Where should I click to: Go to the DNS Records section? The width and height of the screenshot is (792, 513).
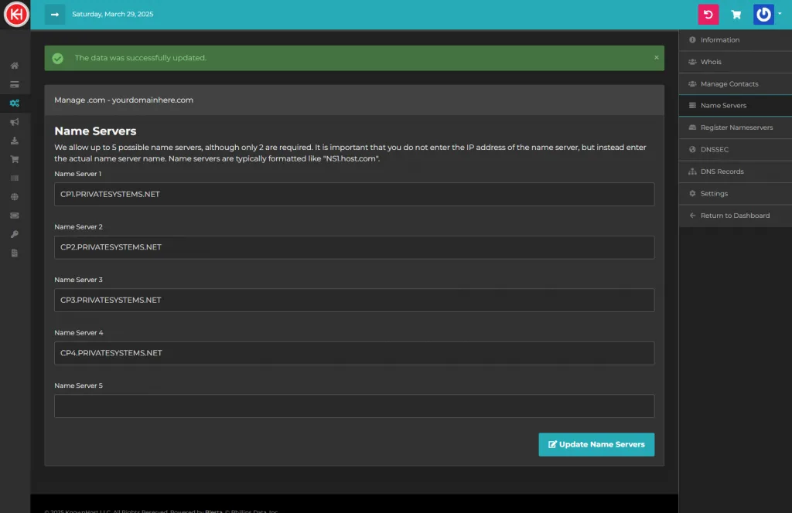tap(722, 172)
